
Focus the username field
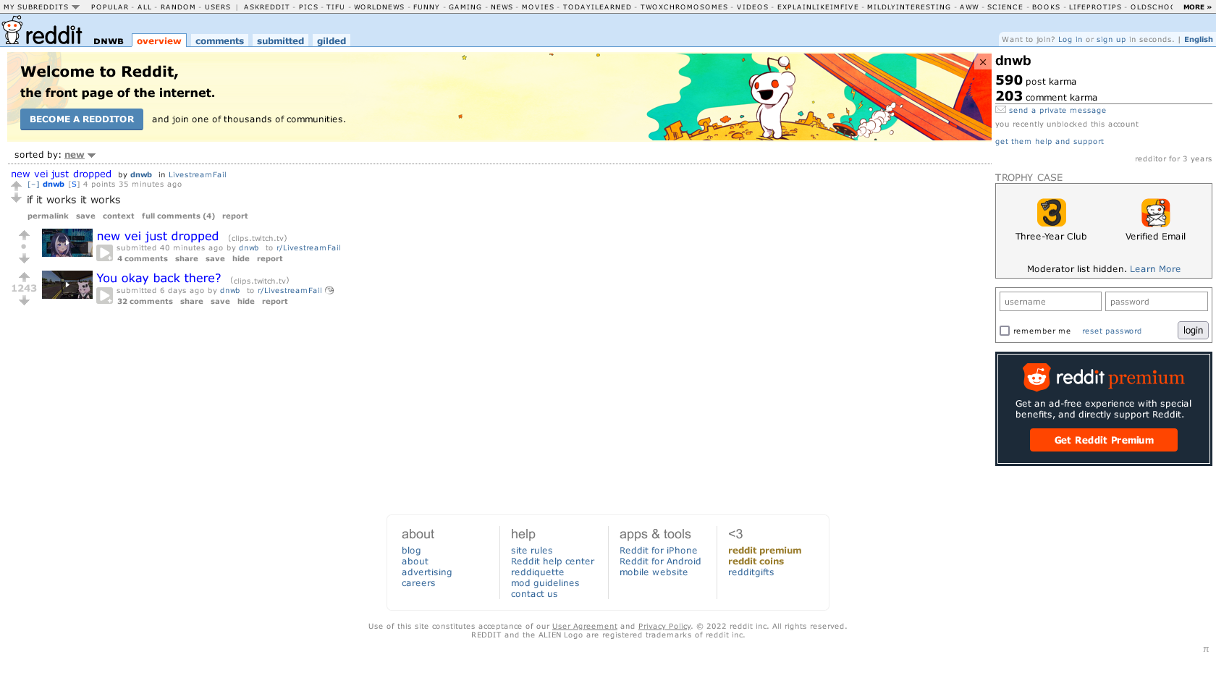pos(1050,302)
